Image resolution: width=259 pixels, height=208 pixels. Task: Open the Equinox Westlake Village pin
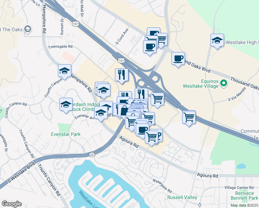pos(224,84)
